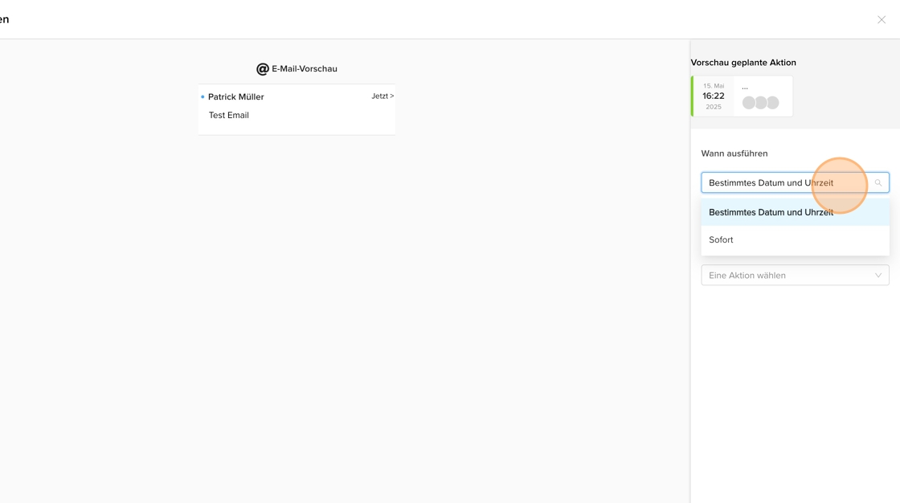Choose the 'Sofort' option
The height and width of the screenshot is (503, 900).
(x=795, y=239)
